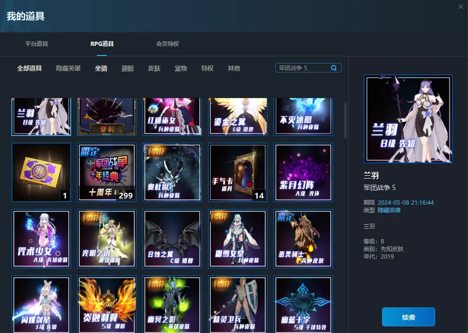Click the search magnifier icon
The width and height of the screenshot is (468, 333).
(x=334, y=68)
